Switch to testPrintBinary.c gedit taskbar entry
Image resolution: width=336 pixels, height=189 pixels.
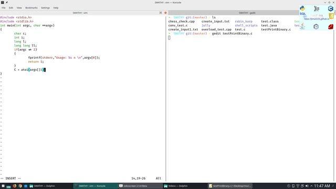[230, 186]
